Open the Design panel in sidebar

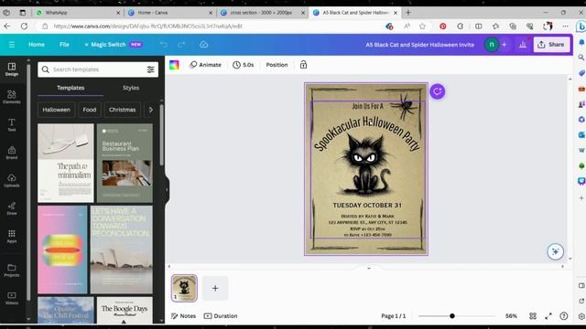pyautogui.click(x=12, y=69)
